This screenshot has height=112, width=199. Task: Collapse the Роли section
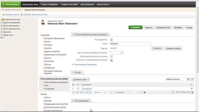click(73, 72)
